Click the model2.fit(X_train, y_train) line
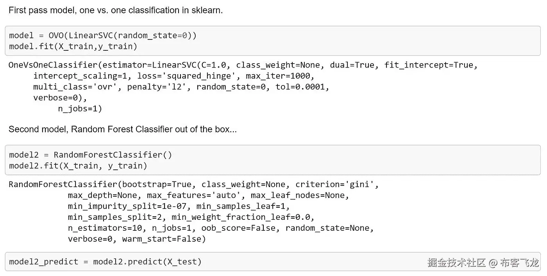Viewport: 547px width, 276px height. [x=78, y=166]
